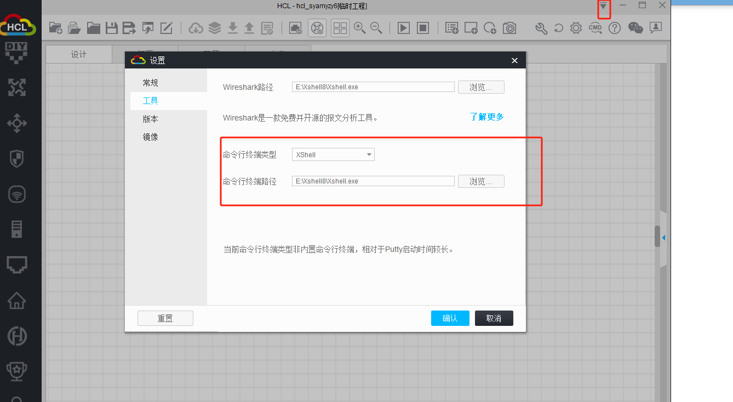Viewport: 733px width, 402px height.
Task: Click the rectangle-plus annotation icon
Action: pos(471,28)
